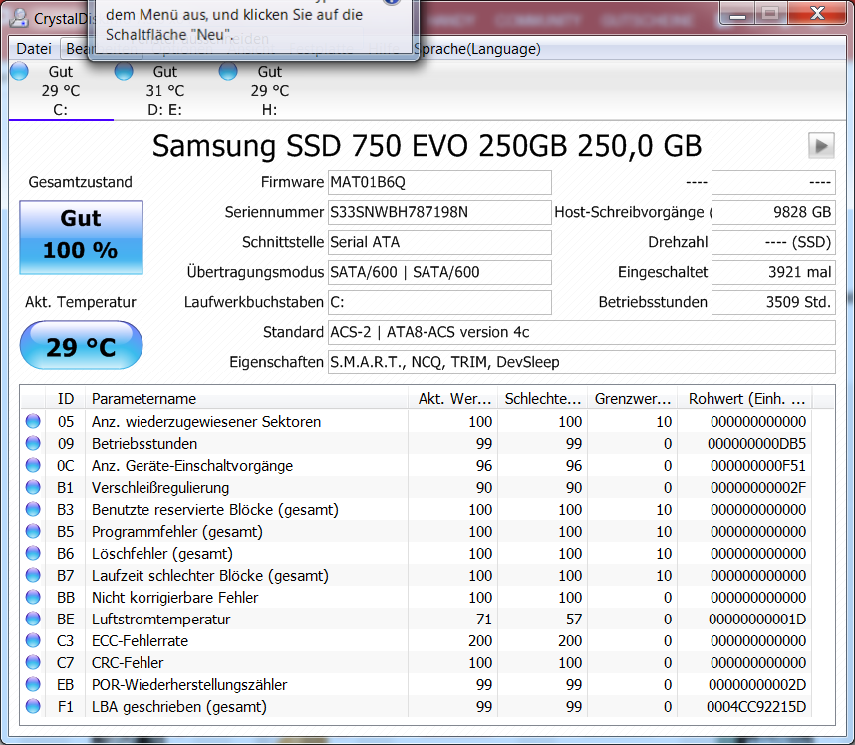Click status orb of attribute B5
This screenshot has height=745, width=855.
click(x=33, y=531)
